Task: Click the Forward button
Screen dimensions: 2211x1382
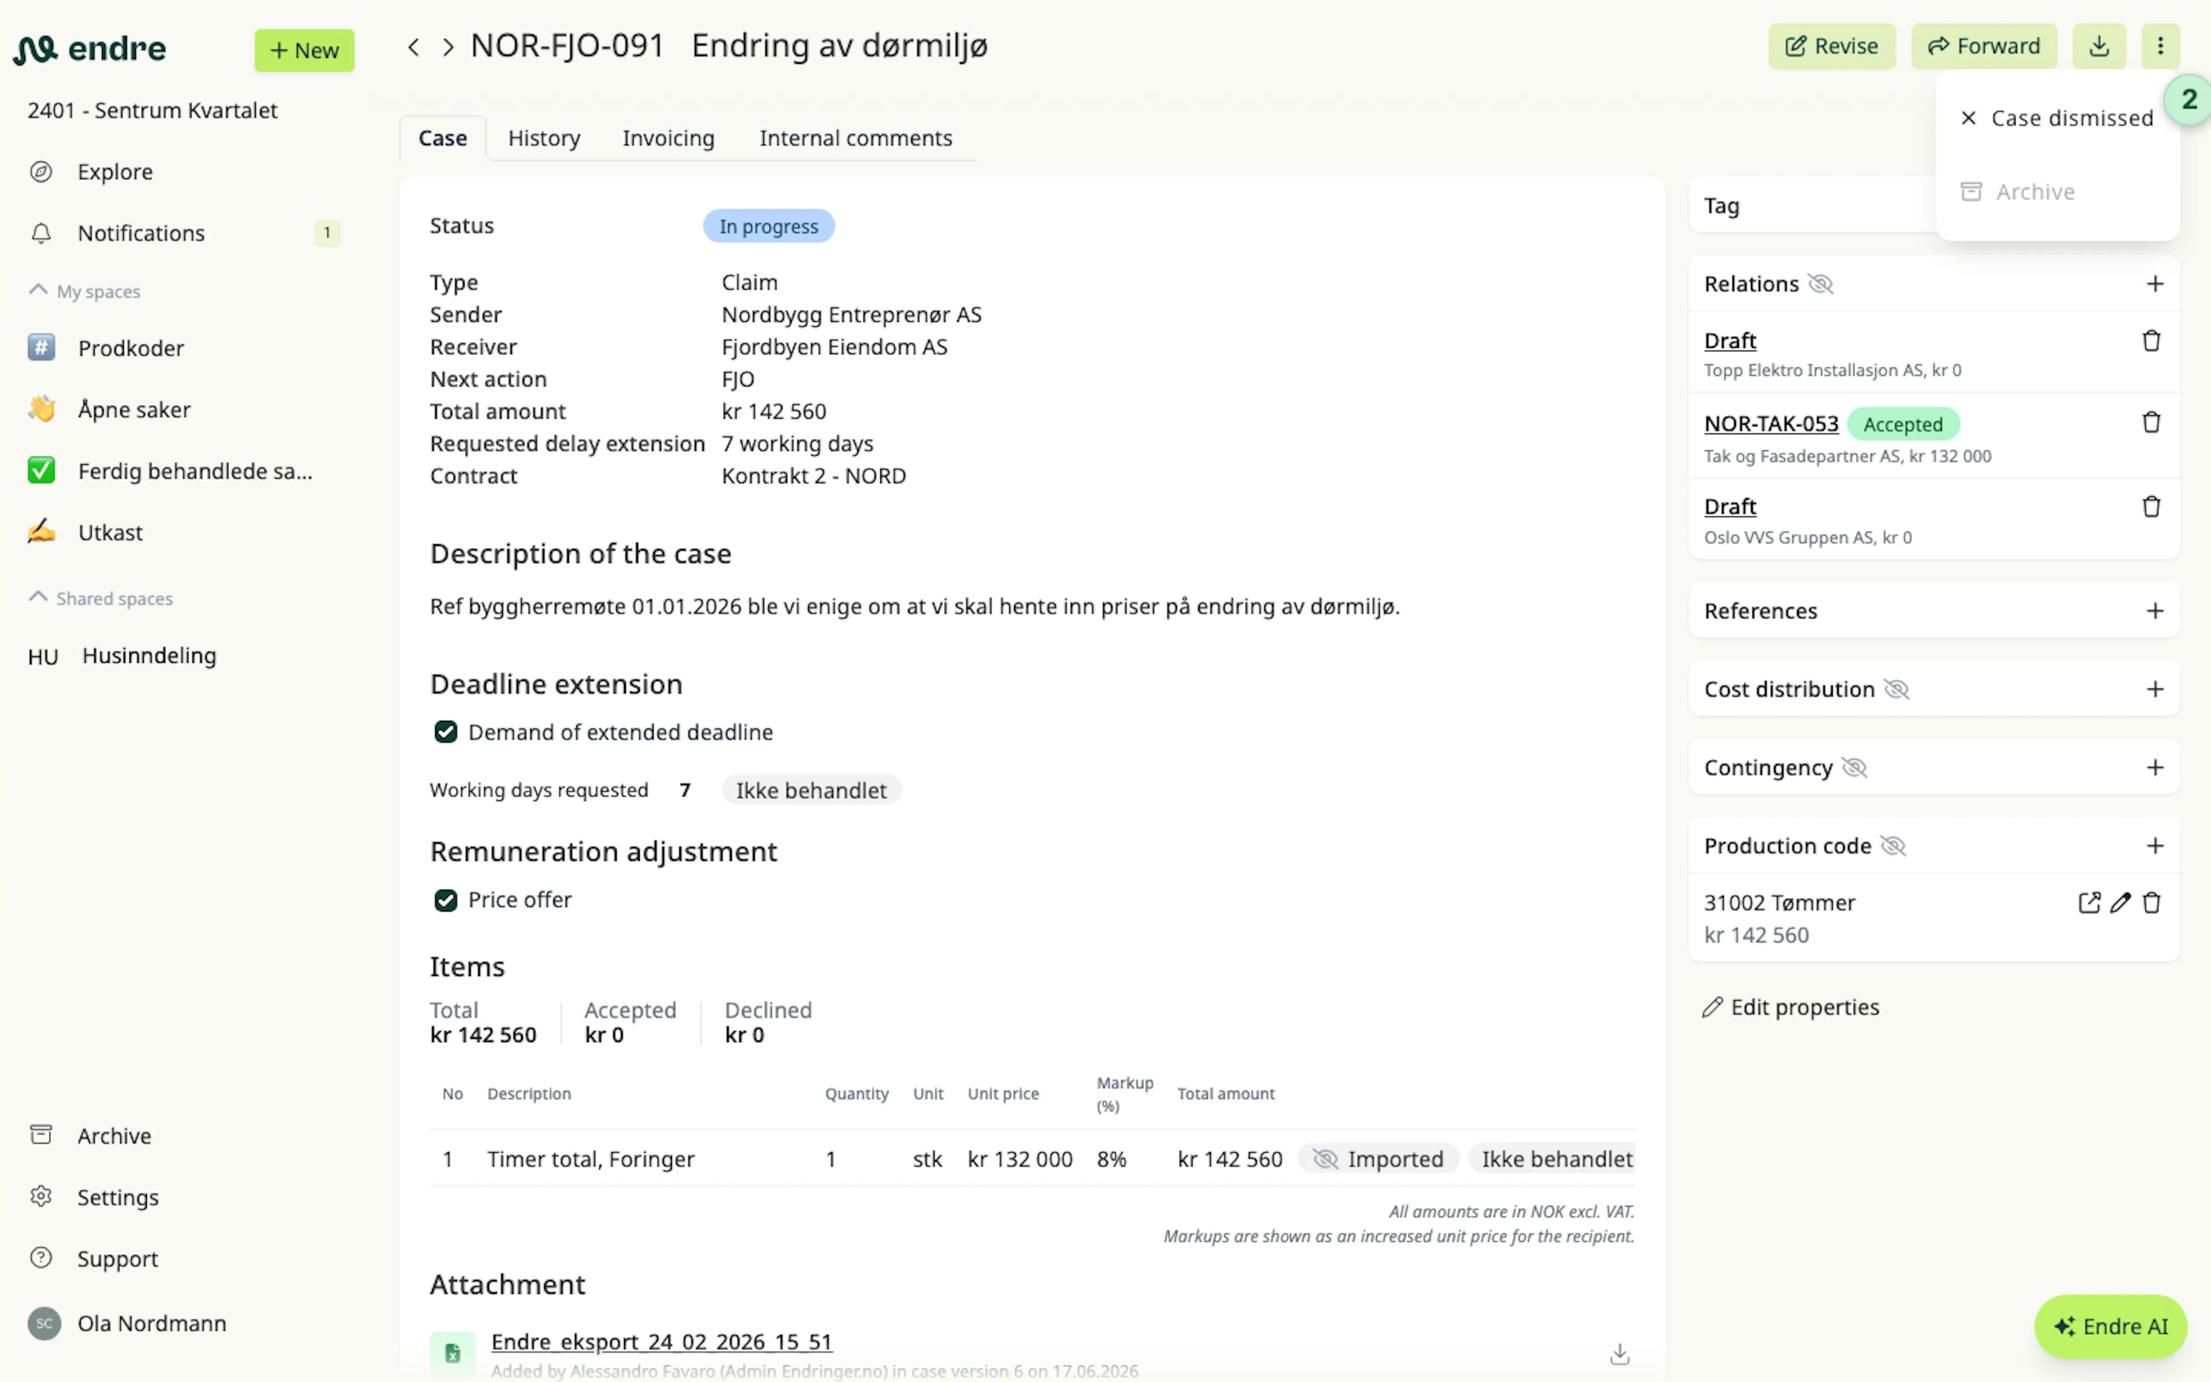Action: click(1984, 47)
